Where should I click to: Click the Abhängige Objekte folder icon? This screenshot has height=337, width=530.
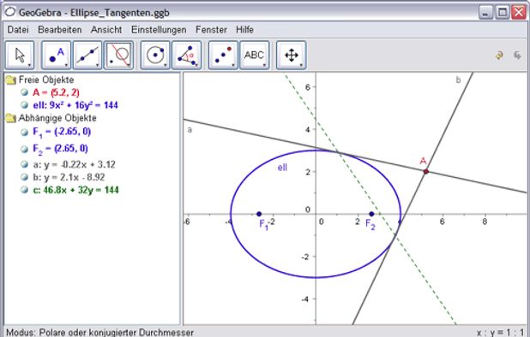point(11,118)
